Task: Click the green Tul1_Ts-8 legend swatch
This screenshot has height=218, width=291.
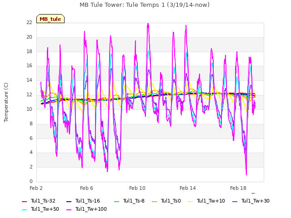Action: coord(116,202)
